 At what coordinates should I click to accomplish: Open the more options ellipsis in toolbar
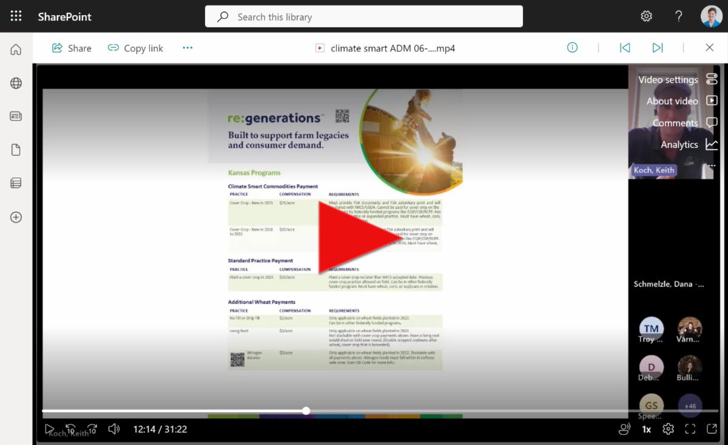187,48
